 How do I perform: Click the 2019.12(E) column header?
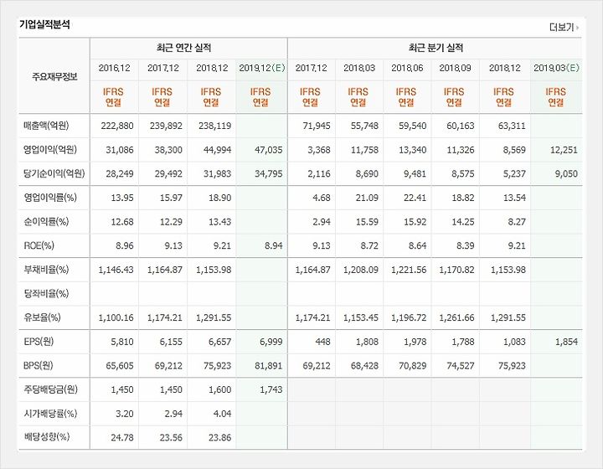[x=262, y=68]
